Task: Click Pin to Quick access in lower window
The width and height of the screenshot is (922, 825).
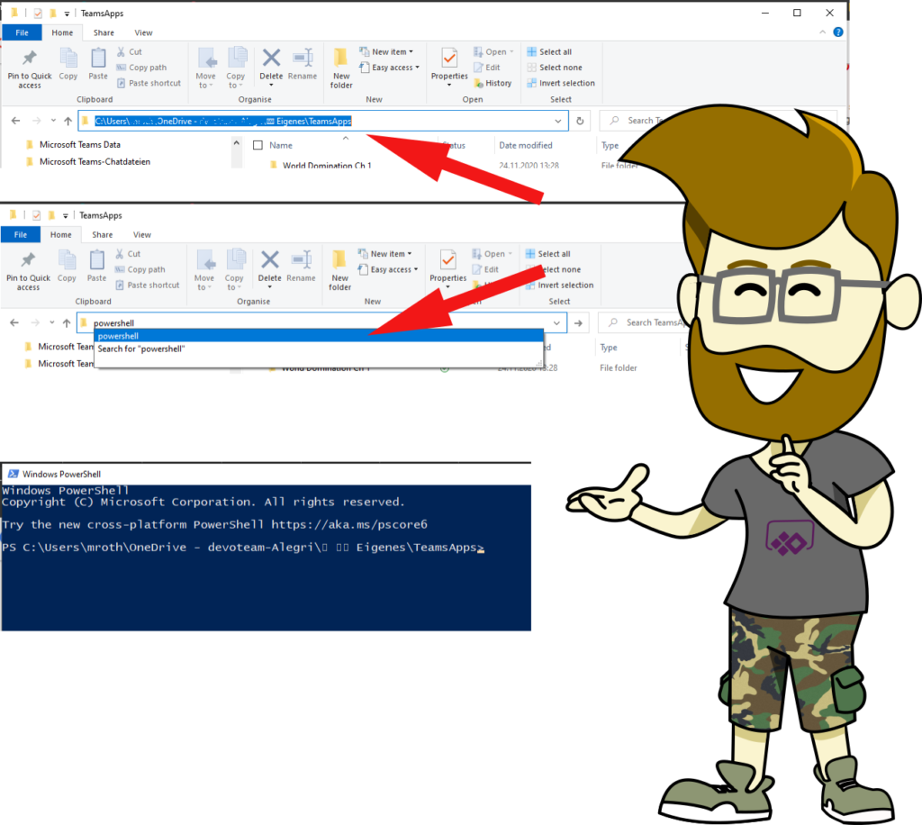Action: click(x=28, y=270)
